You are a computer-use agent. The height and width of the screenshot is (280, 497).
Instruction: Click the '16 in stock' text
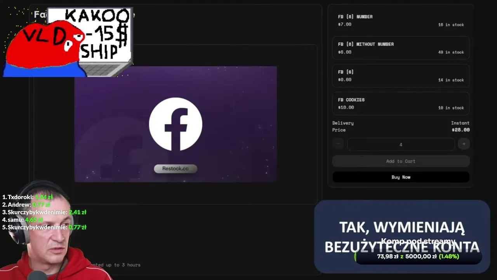pos(451,24)
